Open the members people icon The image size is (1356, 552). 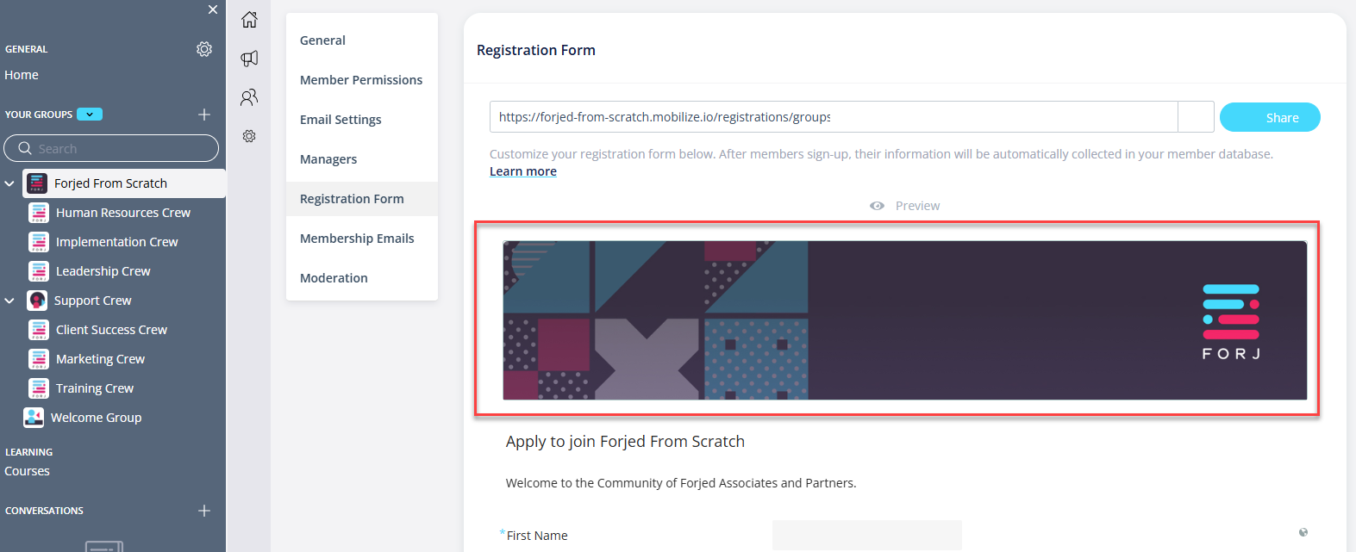coord(249,97)
